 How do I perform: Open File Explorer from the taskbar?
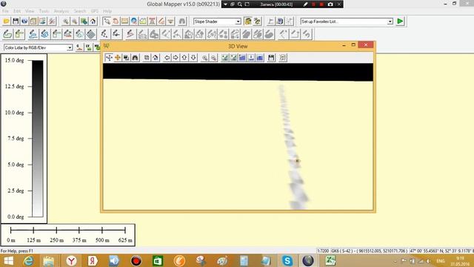48,260
